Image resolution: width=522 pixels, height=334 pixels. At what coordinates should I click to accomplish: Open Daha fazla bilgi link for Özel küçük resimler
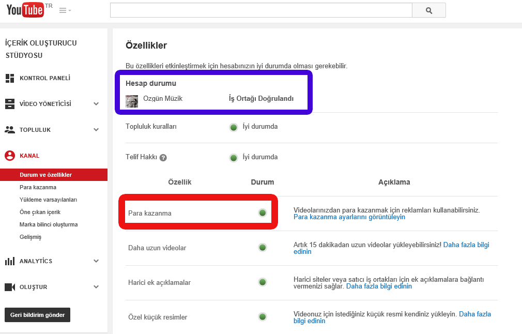[x=475, y=314]
